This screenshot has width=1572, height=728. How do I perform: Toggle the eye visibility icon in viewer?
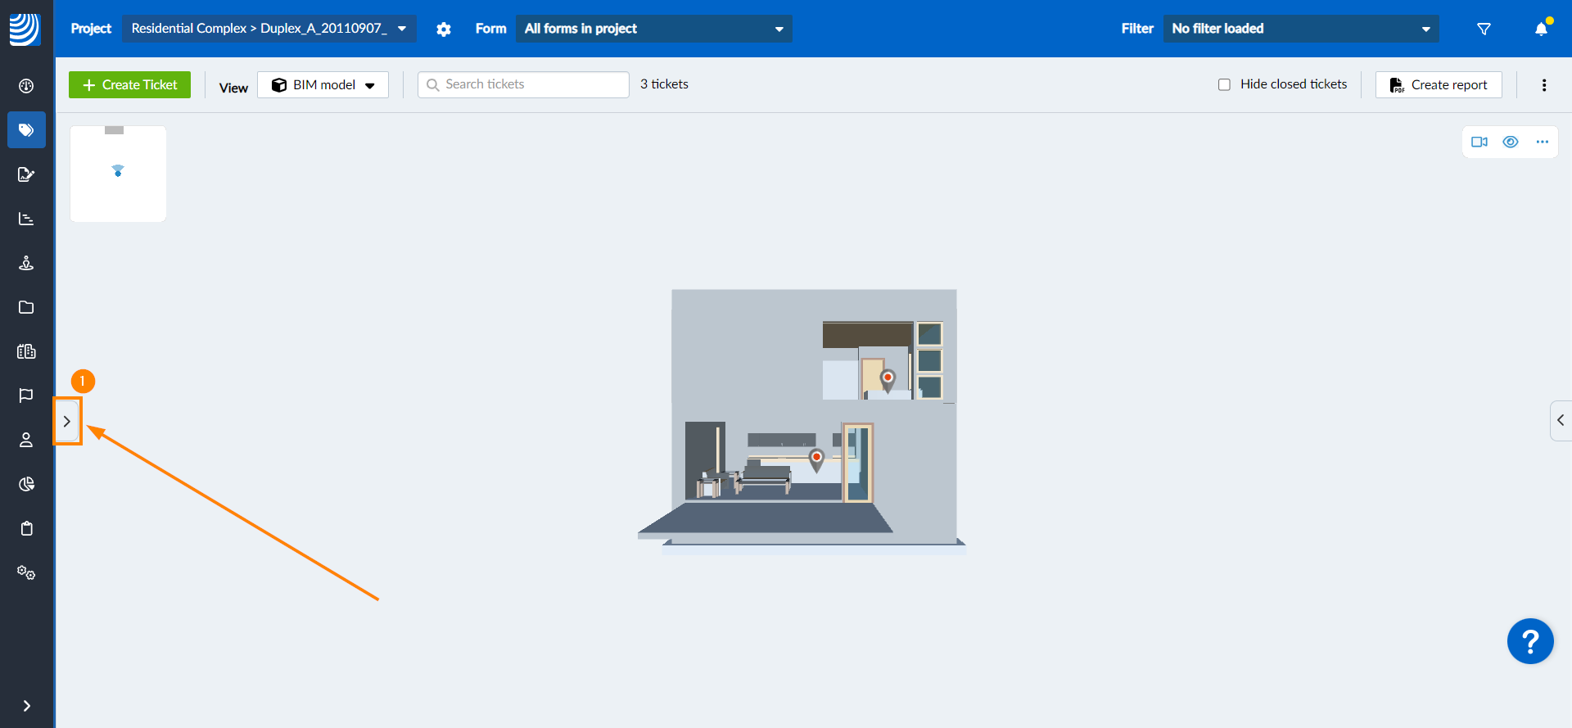[x=1511, y=142]
